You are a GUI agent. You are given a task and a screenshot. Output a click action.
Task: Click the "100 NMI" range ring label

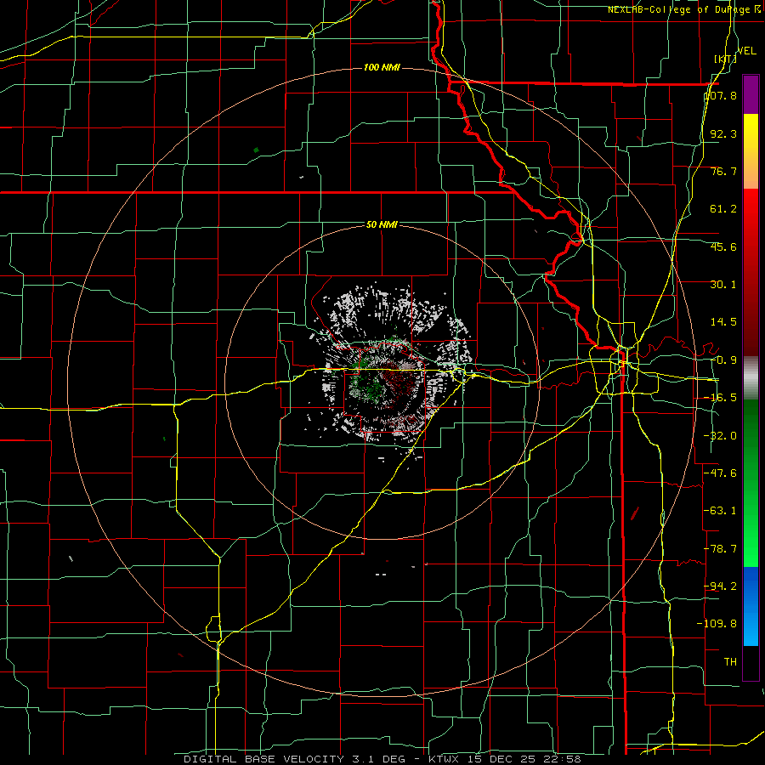382,67
